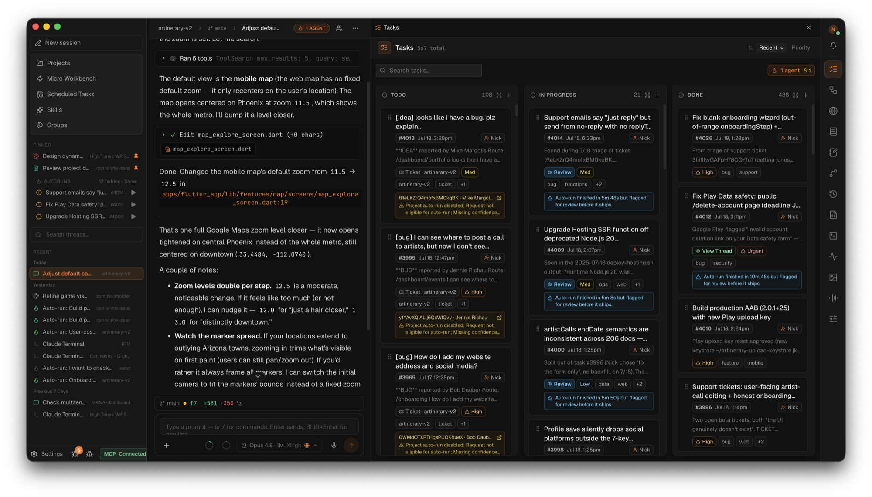Toggle the sort direction icon beside Recent
This screenshot has width=872, height=497.
point(750,48)
